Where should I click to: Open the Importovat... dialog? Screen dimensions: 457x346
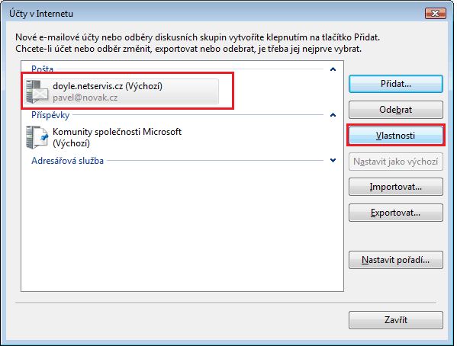[x=396, y=187]
